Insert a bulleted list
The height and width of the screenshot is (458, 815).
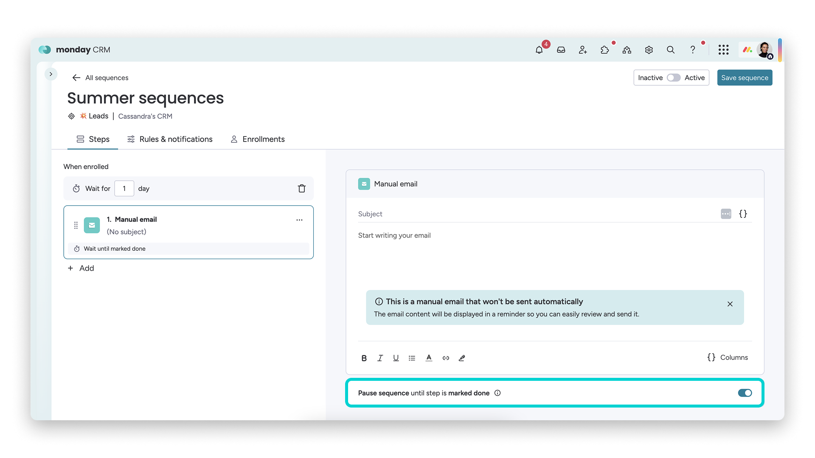(412, 358)
